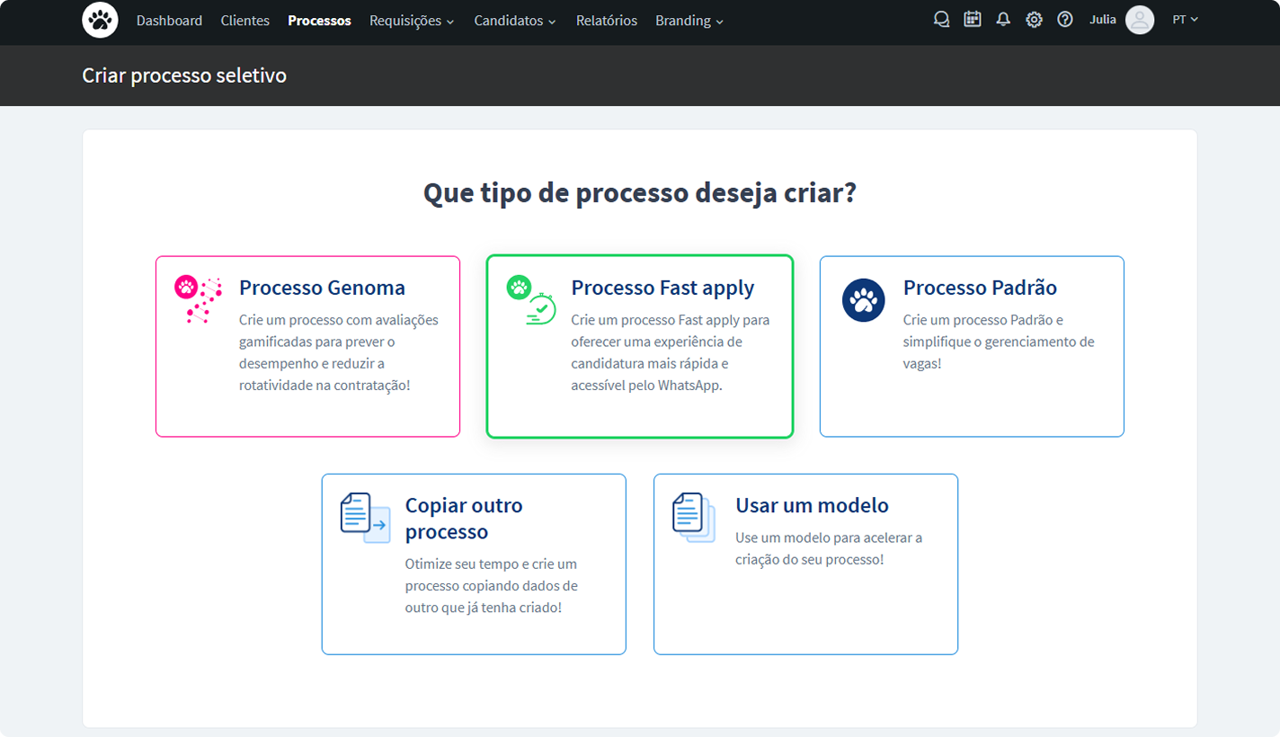Viewport: 1280px width, 737px height.
Task: Open the Relatórios section
Action: point(606,20)
